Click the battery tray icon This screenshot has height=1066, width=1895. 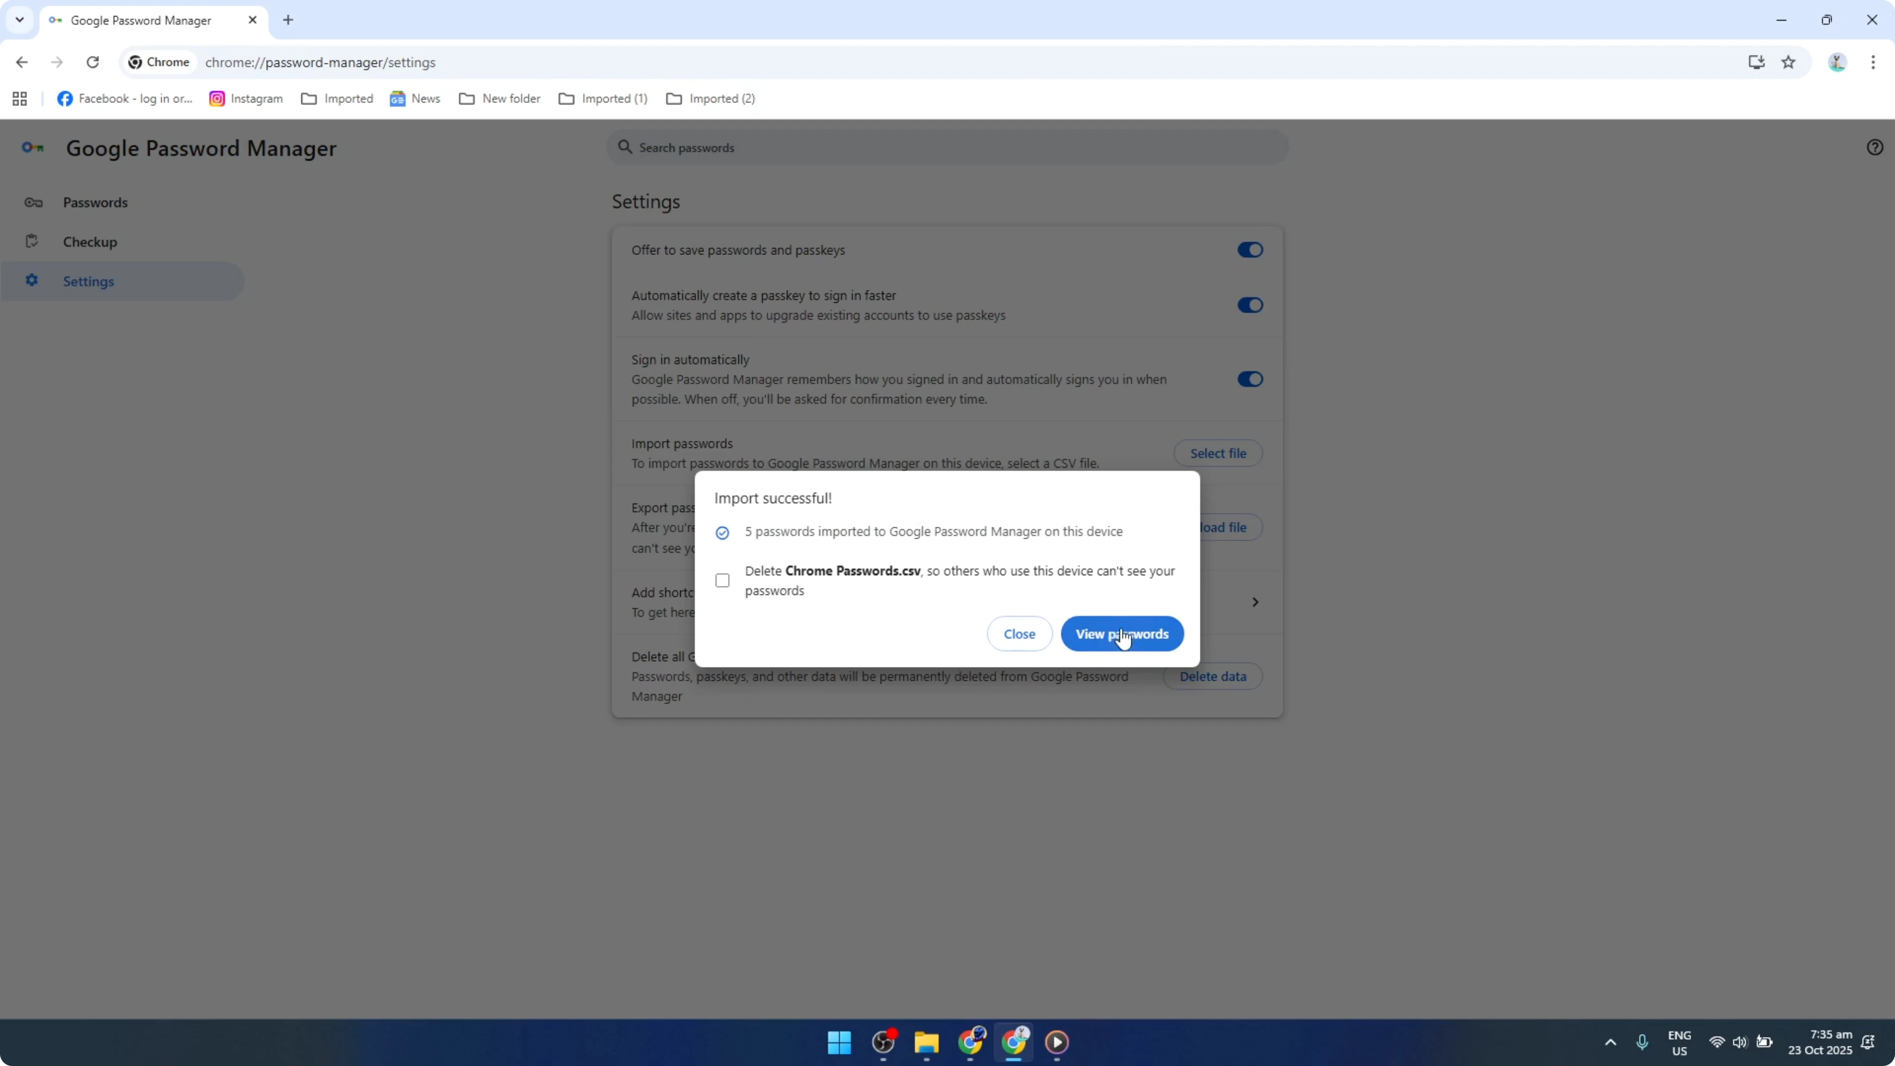pos(1764,1042)
